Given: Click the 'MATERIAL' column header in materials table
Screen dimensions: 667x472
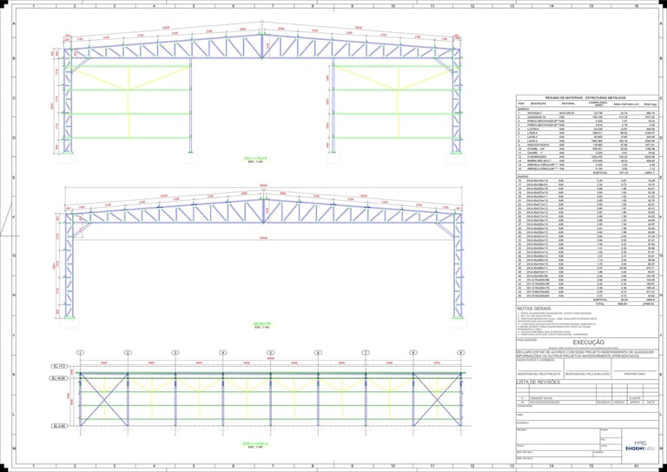Looking at the screenshot, I should 568,103.
